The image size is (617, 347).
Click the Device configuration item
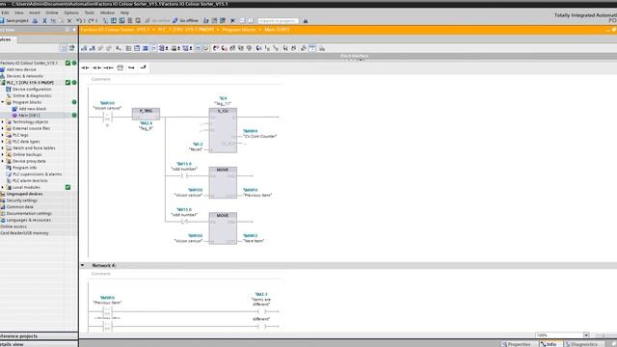pos(32,90)
